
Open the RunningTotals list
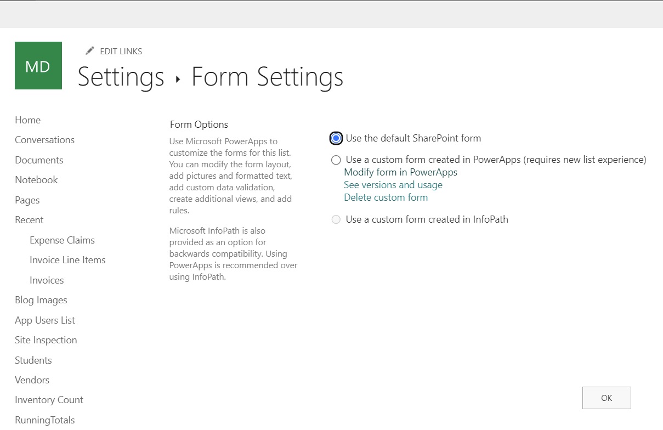tap(44, 420)
